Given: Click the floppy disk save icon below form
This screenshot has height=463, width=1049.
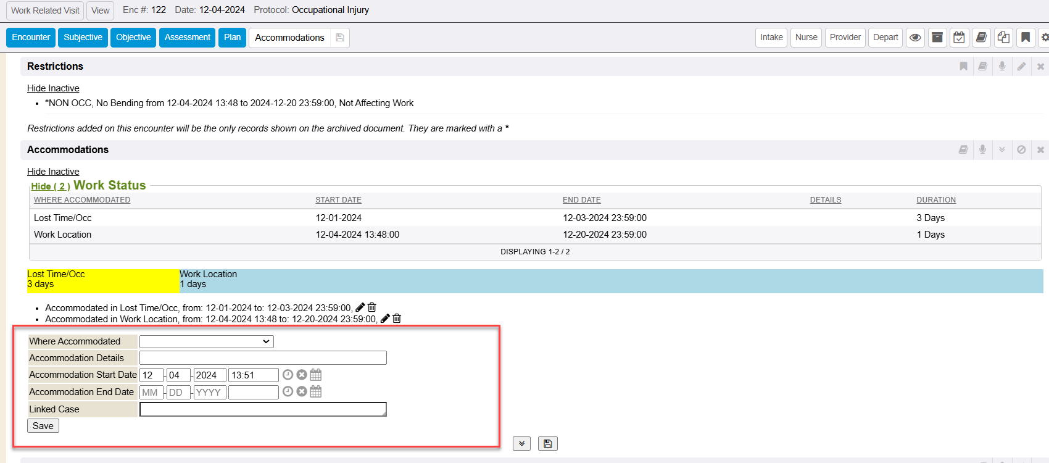Looking at the screenshot, I should pyautogui.click(x=547, y=443).
